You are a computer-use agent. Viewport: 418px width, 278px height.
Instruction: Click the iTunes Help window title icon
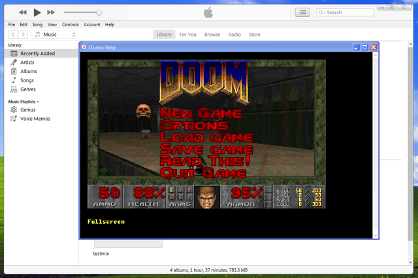[x=84, y=47]
